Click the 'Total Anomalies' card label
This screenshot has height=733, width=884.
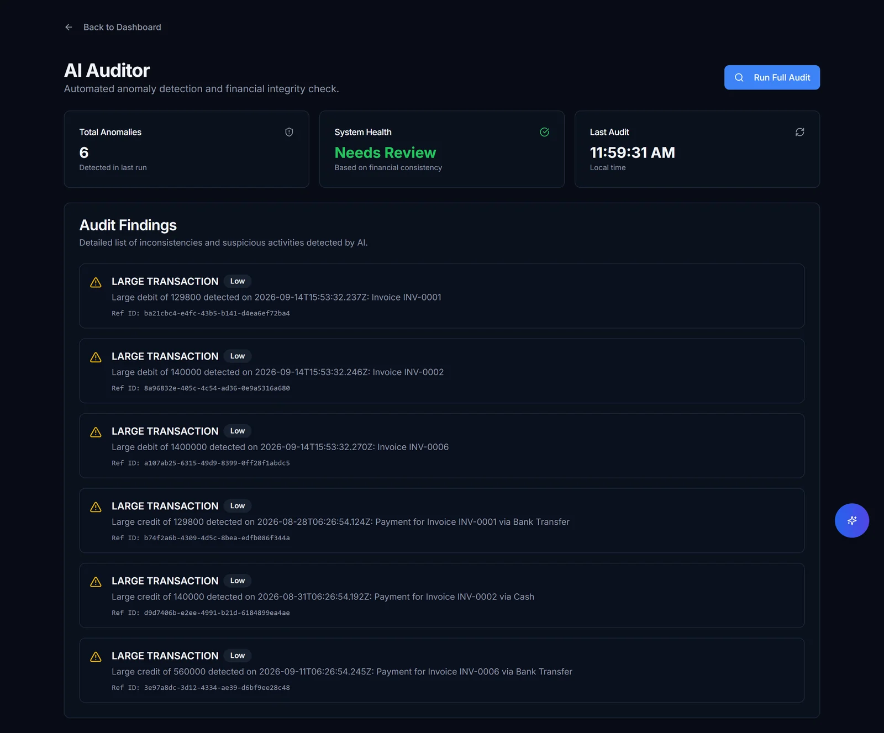tap(110, 132)
